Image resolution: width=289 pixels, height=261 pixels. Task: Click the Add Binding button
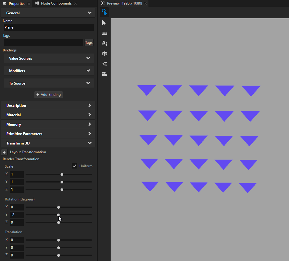click(48, 95)
